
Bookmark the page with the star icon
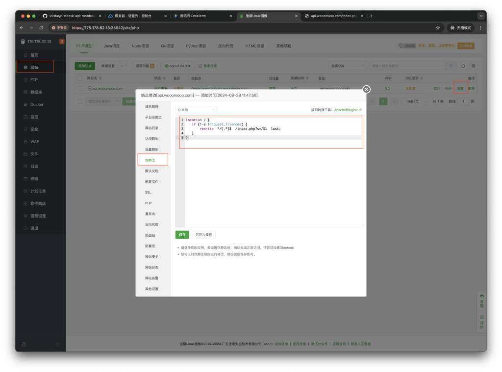(x=438, y=28)
